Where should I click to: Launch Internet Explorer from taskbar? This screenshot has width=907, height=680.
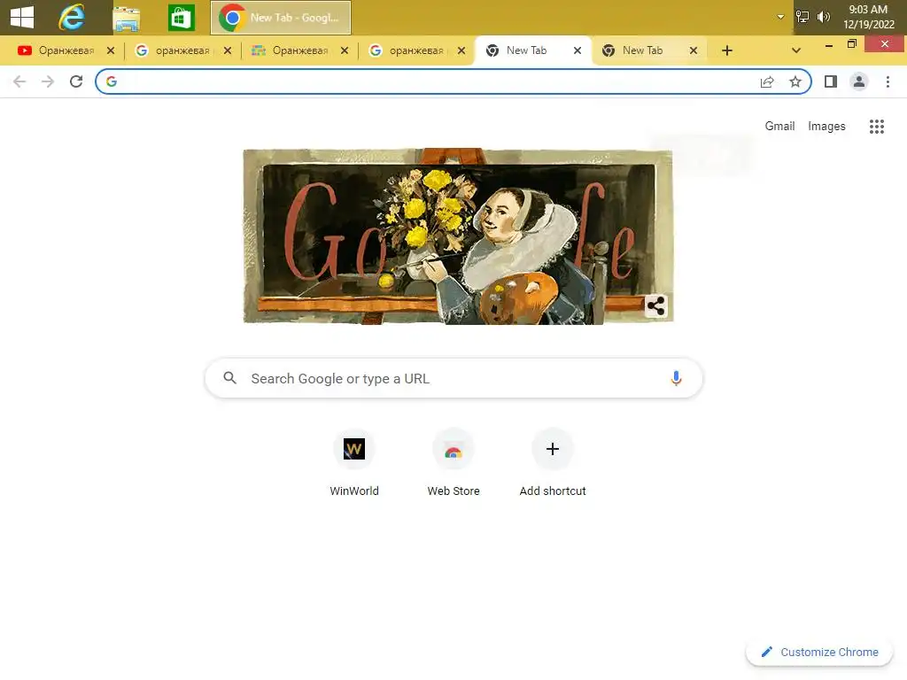(x=72, y=18)
